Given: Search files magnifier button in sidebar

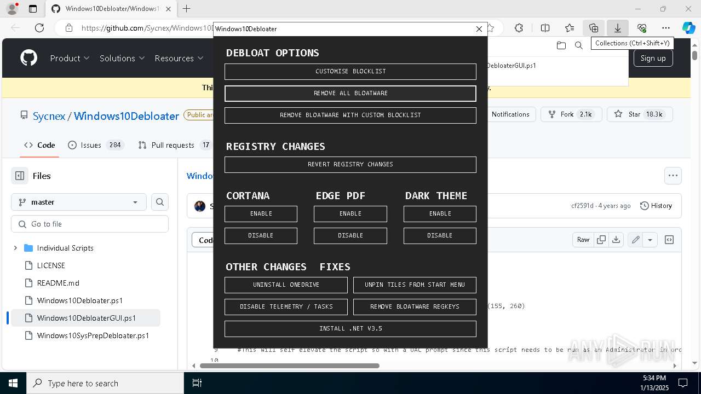Looking at the screenshot, I should click(x=160, y=202).
